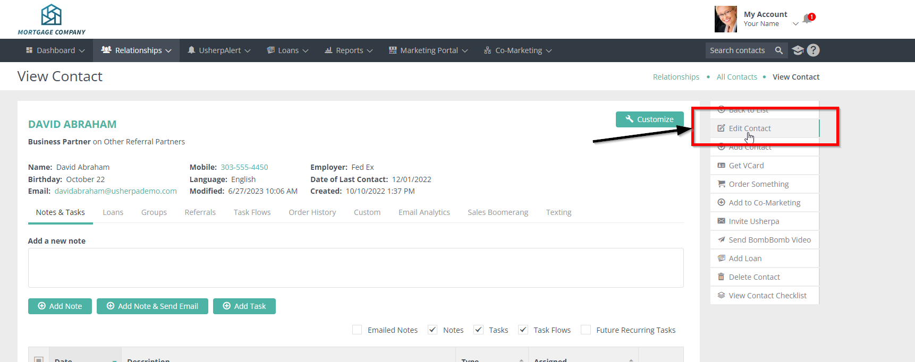Viewport: 915px width, 362px height.
Task: Uncheck the Task Flows filter checkbox
Action: click(523, 330)
